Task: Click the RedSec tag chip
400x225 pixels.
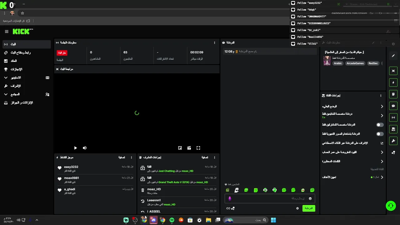Action: 373,63
